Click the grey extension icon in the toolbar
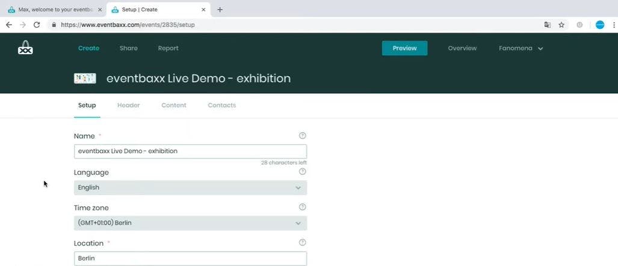 [x=579, y=25]
